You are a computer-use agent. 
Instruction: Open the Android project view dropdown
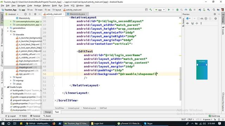point(12,14)
